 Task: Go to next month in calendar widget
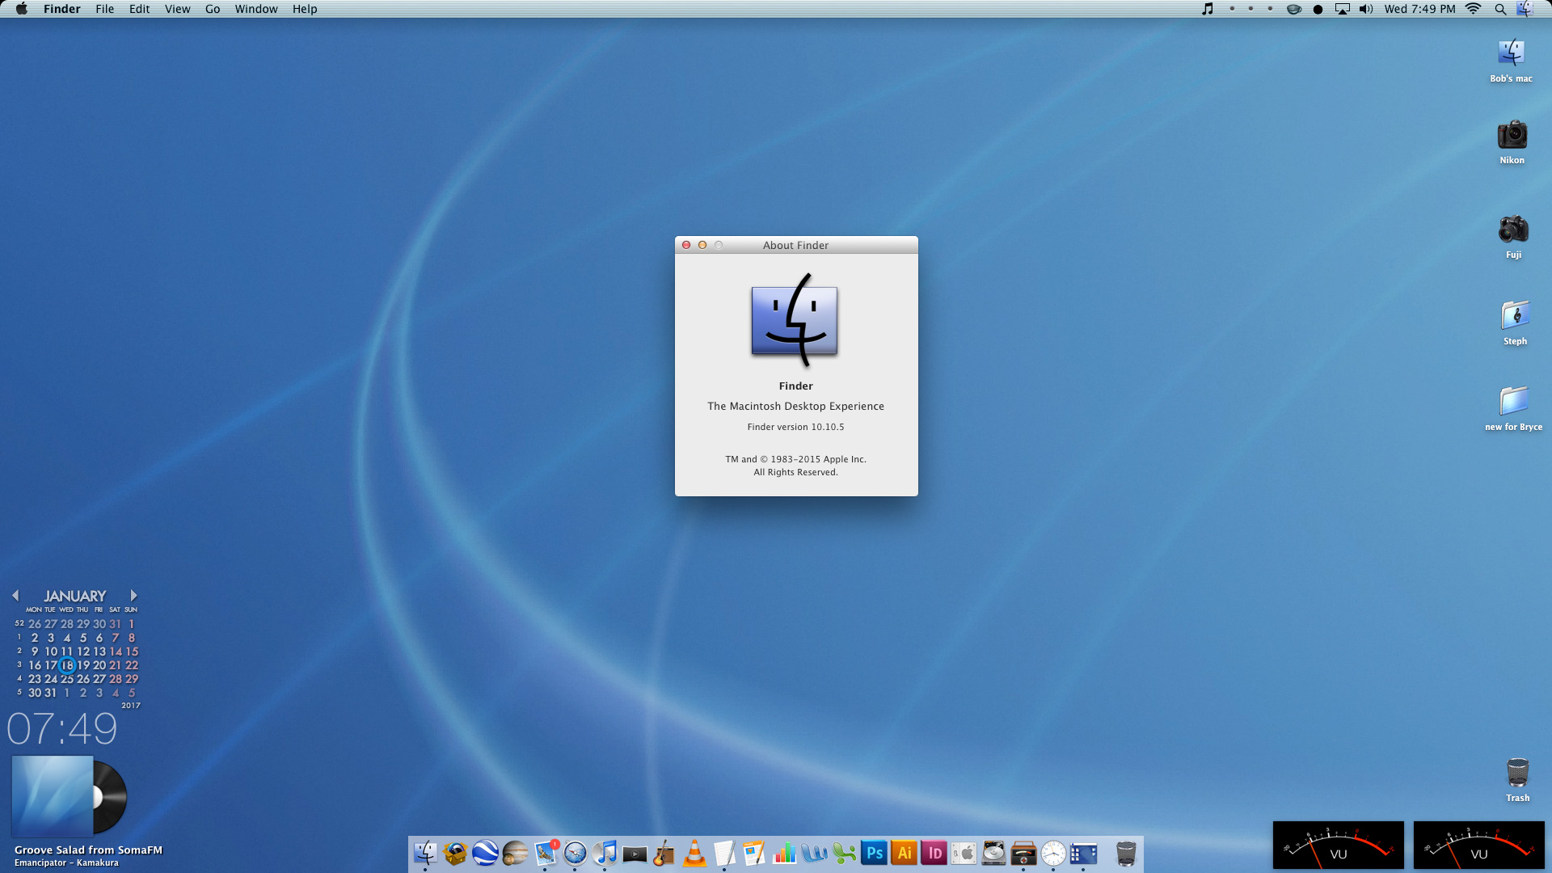[x=133, y=596]
